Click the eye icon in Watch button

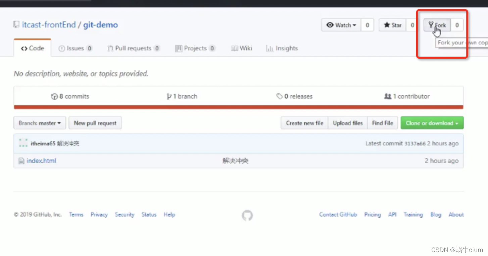point(330,25)
